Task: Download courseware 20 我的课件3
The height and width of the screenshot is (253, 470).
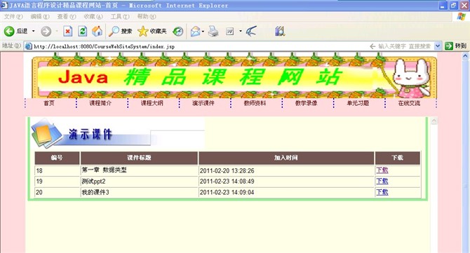Action: click(x=382, y=191)
